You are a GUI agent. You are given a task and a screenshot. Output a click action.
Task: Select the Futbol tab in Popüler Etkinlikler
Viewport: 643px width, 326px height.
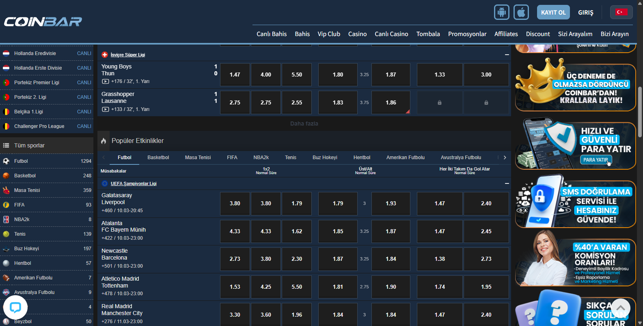point(125,158)
